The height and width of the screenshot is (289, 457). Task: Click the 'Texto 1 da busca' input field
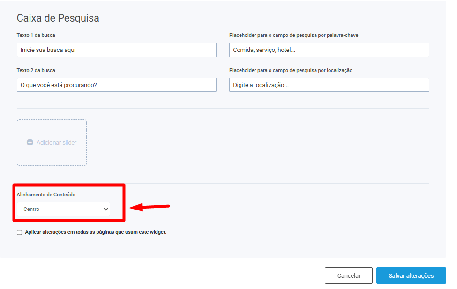(x=117, y=50)
